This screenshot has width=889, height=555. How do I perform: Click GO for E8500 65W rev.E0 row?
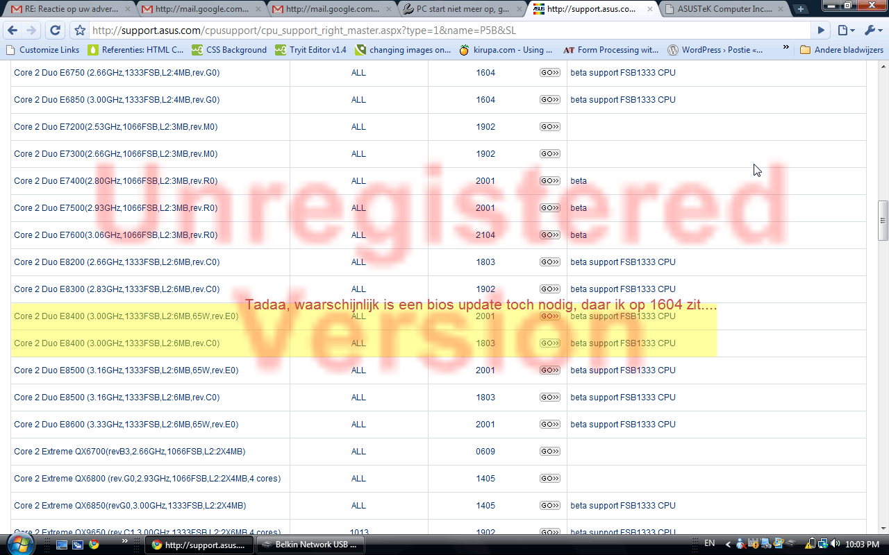point(550,370)
